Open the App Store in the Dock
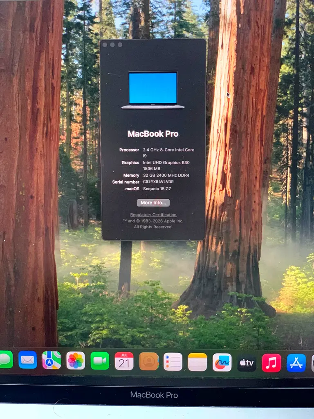Screen dimensions: 314x419 pyautogui.click(x=296, y=363)
